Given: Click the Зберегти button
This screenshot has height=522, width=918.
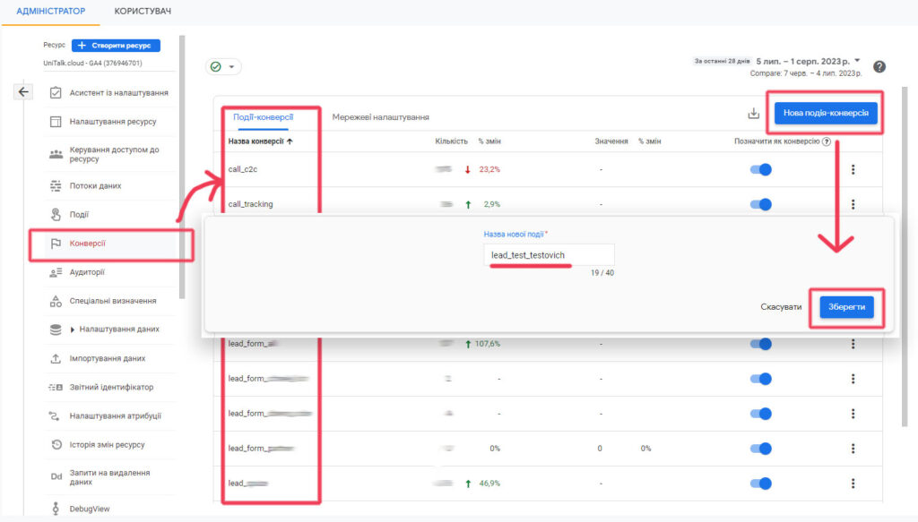Looking at the screenshot, I should tap(845, 307).
